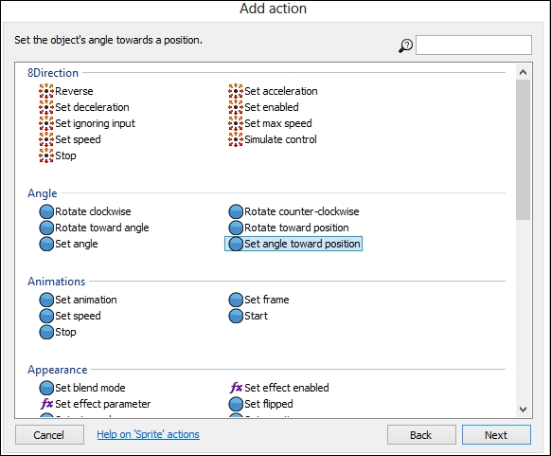551x456 pixels.
Task: Select 'Set effect enabled' action text
Action: coord(287,388)
